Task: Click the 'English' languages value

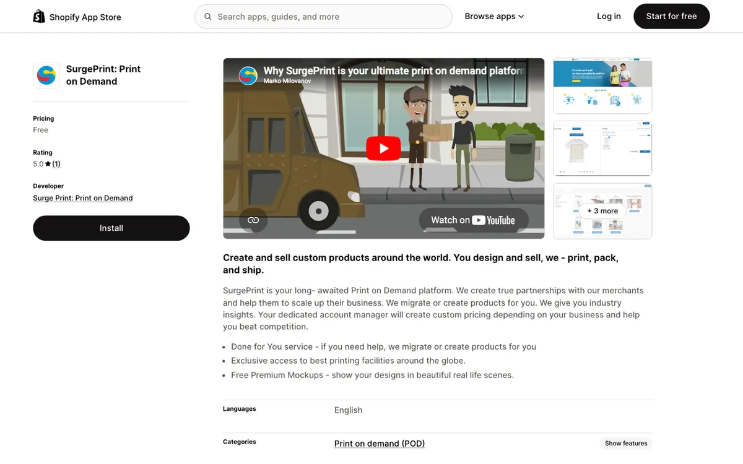Action: click(x=349, y=410)
